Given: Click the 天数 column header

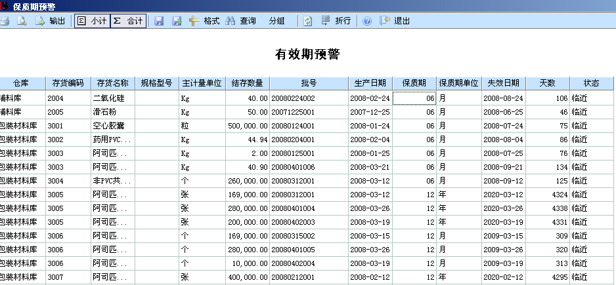Looking at the screenshot, I should 548,83.
